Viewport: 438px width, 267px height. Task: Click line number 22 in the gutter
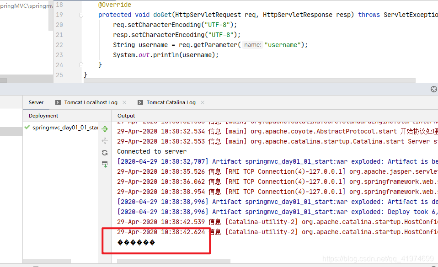(59, 45)
